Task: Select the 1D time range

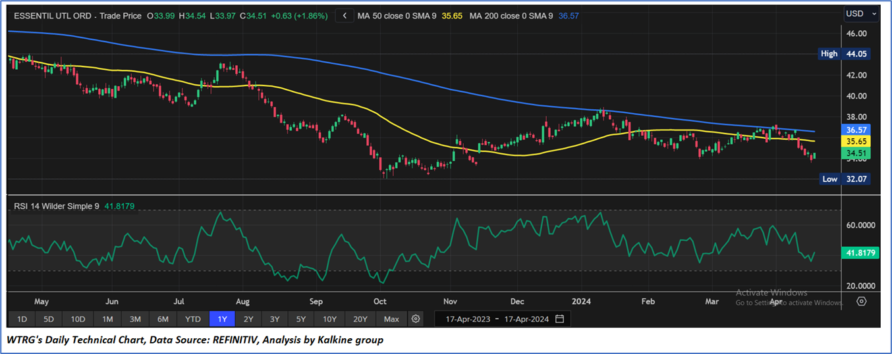Action: point(22,319)
